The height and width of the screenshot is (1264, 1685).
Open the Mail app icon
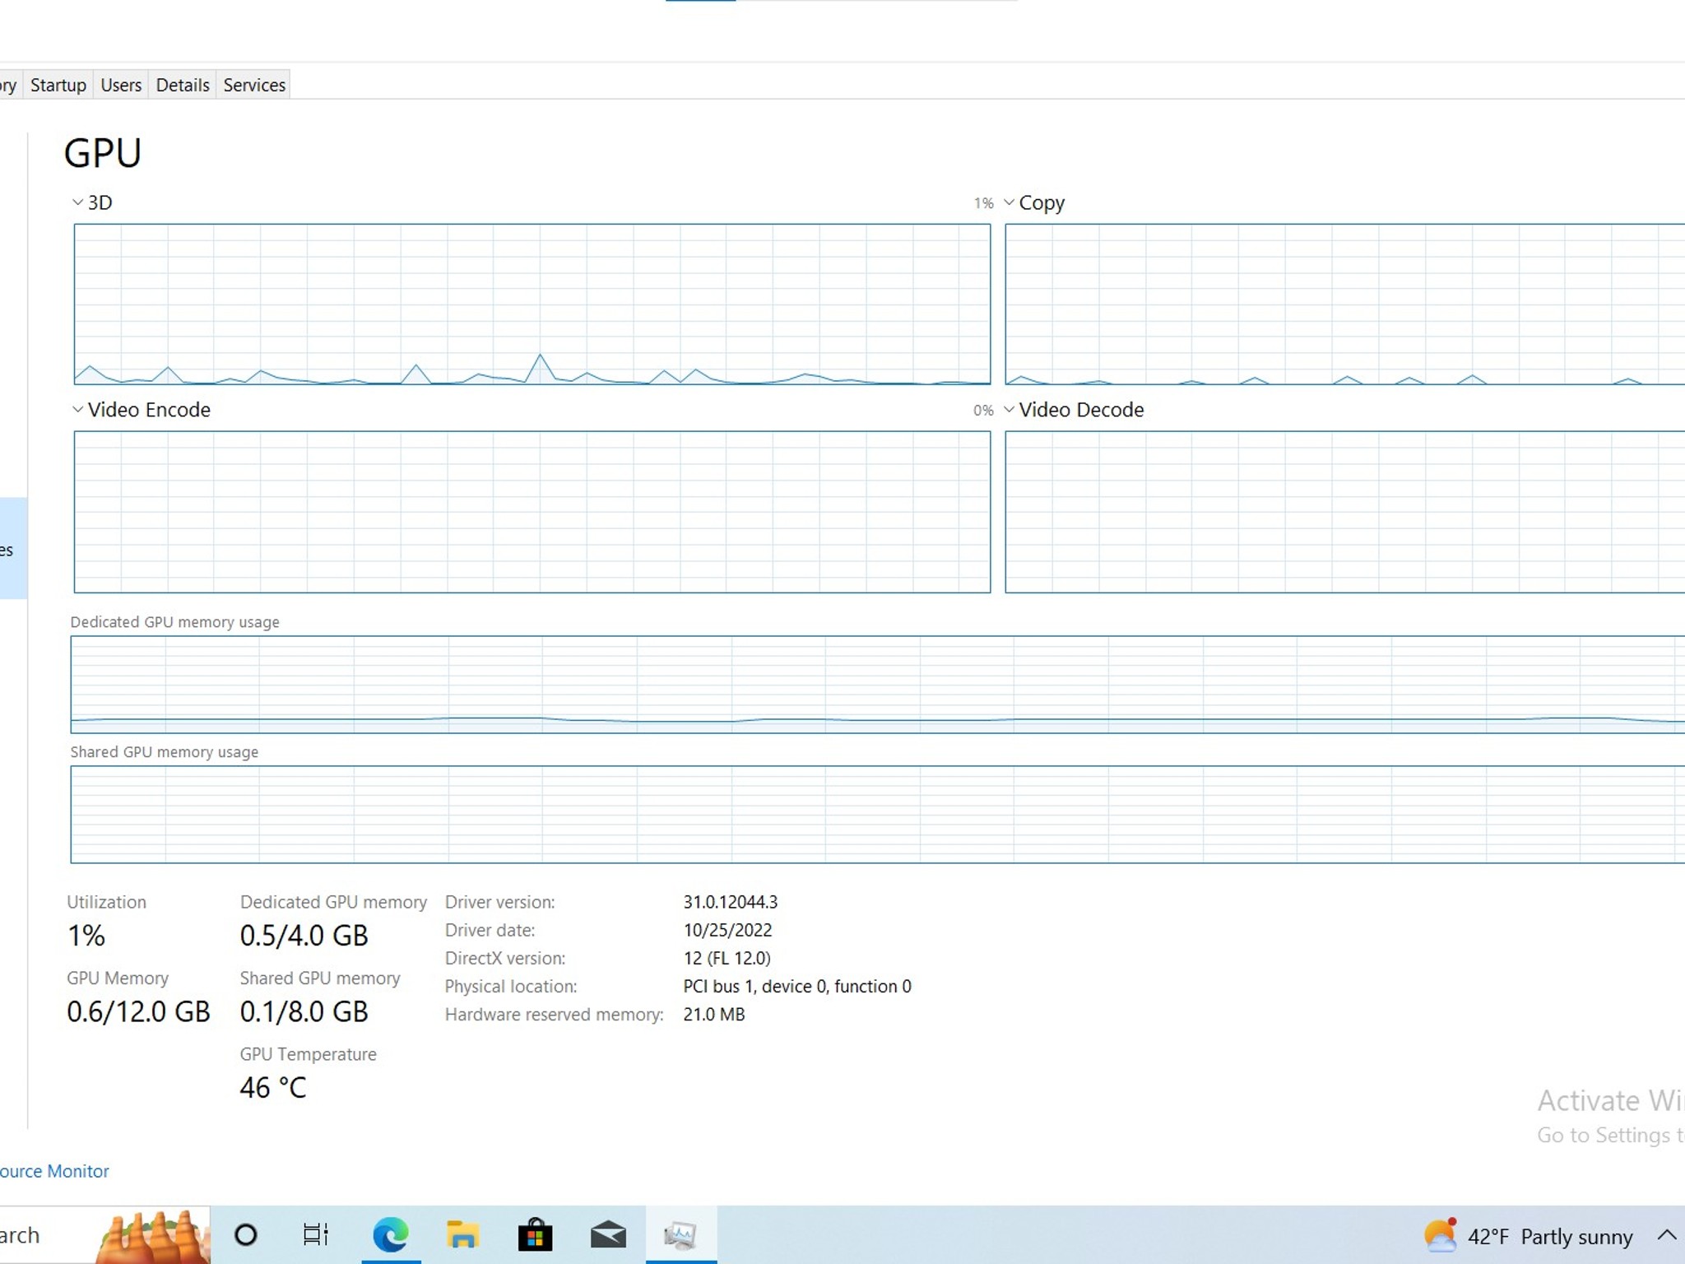pyautogui.click(x=608, y=1235)
